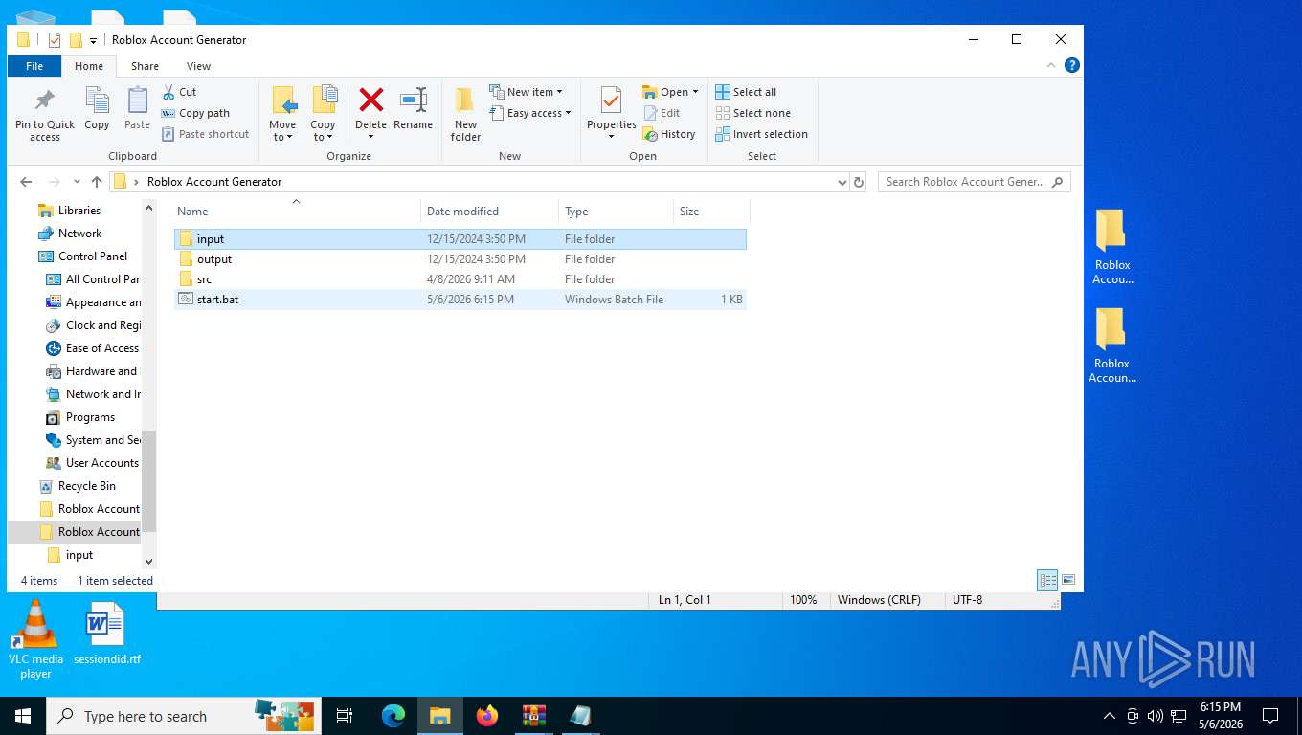
Task: Click the Paste ribbon button
Action: 138,109
